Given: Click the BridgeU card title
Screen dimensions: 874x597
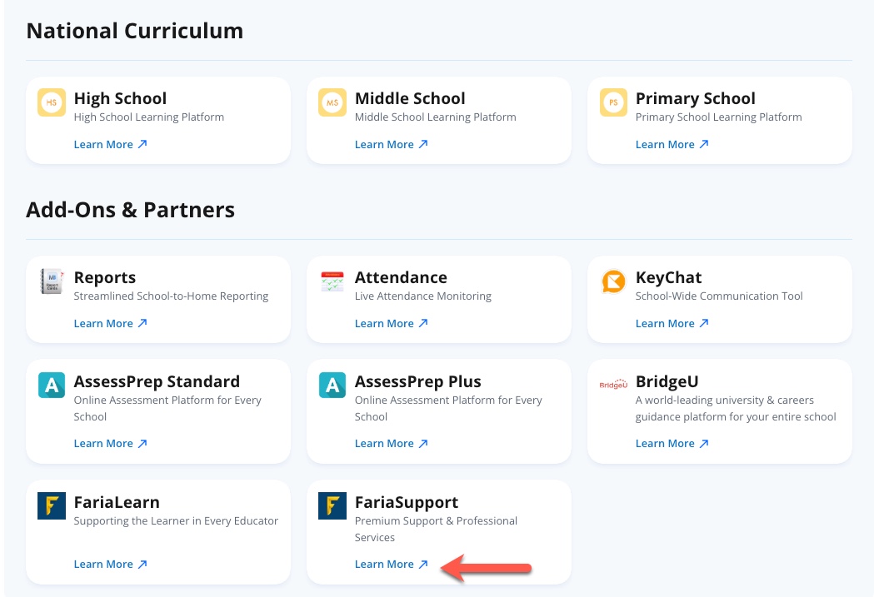Looking at the screenshot, I should tap(667, 381).
